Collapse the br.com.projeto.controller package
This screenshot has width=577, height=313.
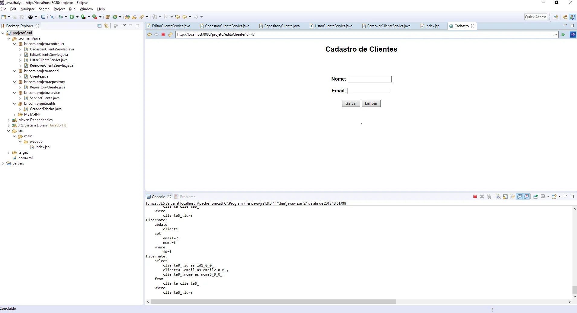[14, 44]
